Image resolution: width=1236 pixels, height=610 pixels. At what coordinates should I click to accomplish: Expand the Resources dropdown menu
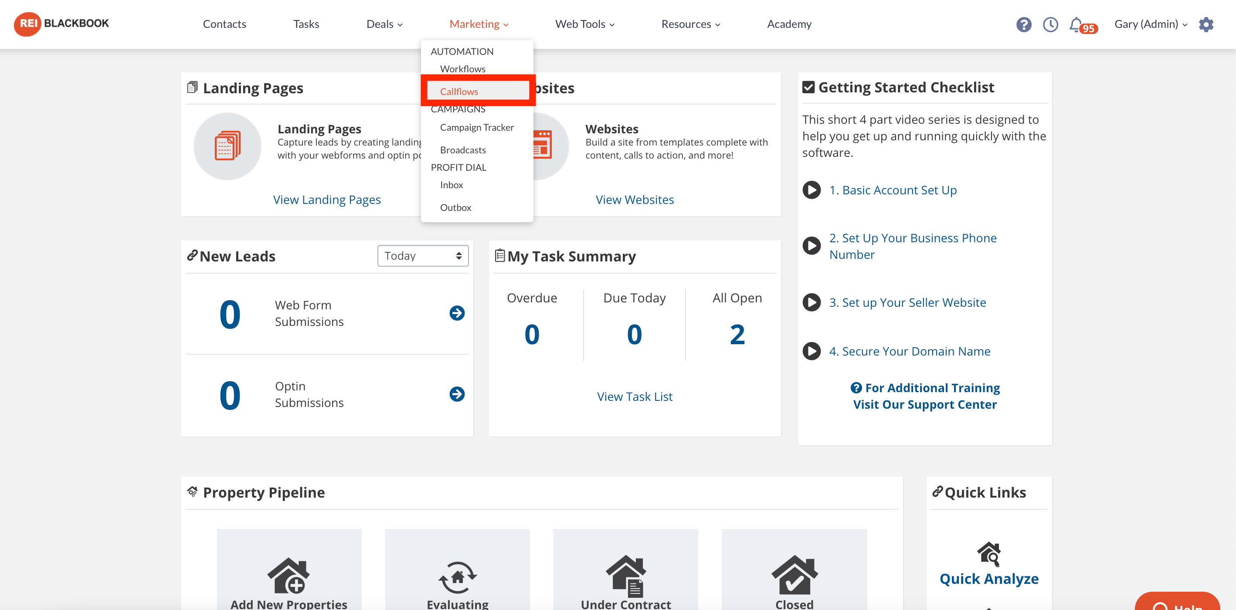(x=690, y=24)
